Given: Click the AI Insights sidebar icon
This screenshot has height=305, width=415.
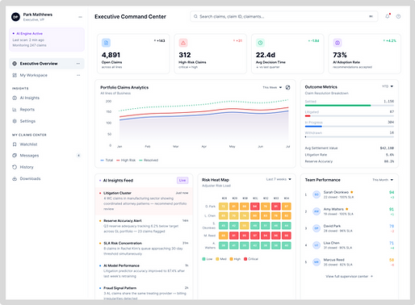Looking at the screenshot, I should tap(15, 98).
